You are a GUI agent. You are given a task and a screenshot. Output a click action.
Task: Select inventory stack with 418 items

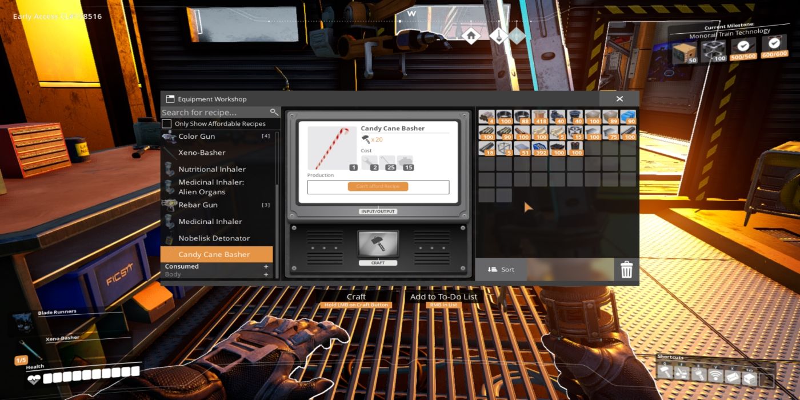tap(539, 117)
